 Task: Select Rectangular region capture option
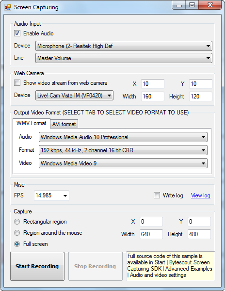click(x=17, y=222)
